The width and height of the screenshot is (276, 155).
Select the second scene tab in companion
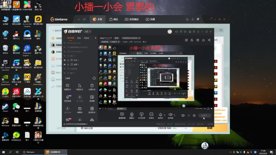tap(79, 38)
